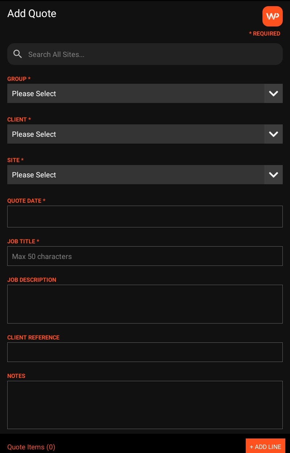290x453 pixels.
Task: Click the * REQUIRED label
Action: click(x=265, y=33)
